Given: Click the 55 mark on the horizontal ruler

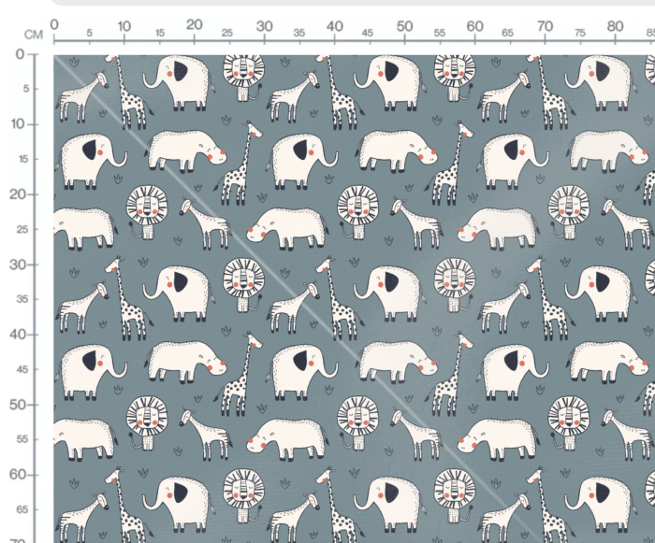Looking at the screenshot, I should (x=440, y=33).
